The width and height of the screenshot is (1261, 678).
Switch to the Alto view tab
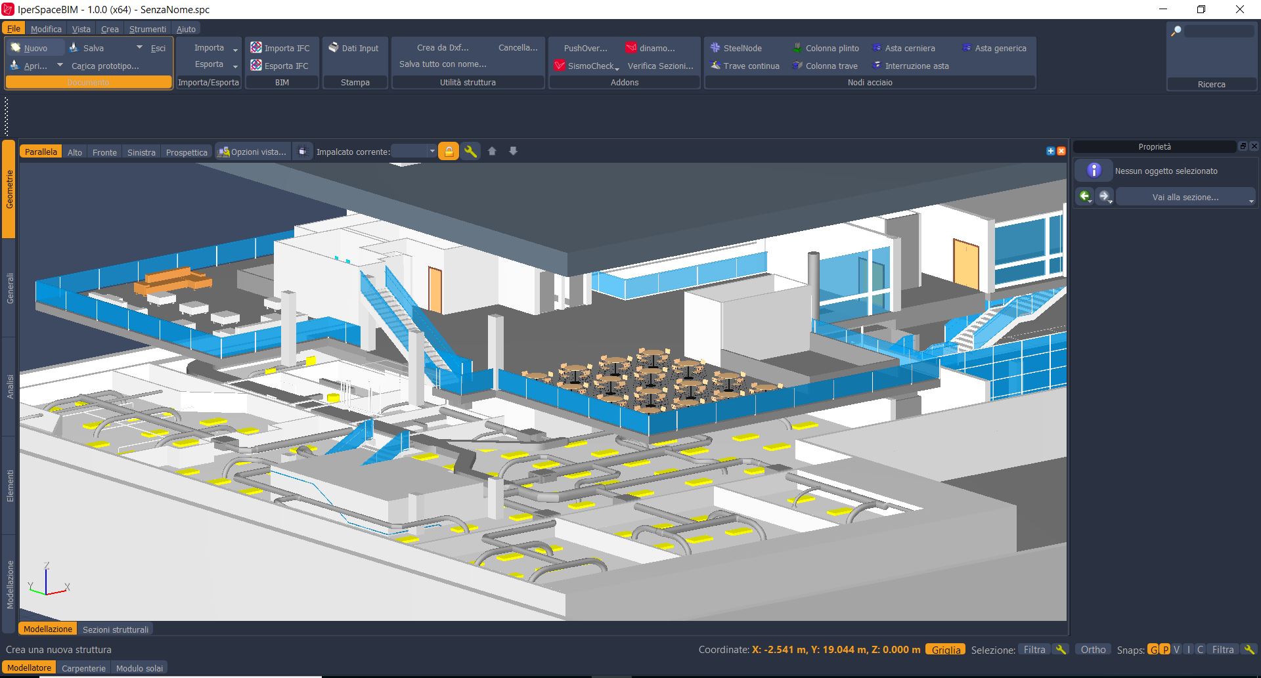pyautogui.click(x=75, y=152)
